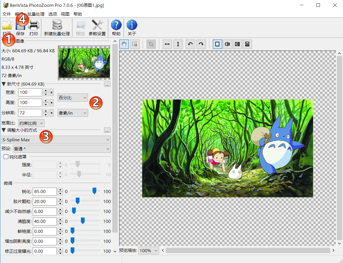Viewport: 343px width, 263px height.
Task: Click the preview horizontal scrollbar right arrow
Action: click(333, 250)
